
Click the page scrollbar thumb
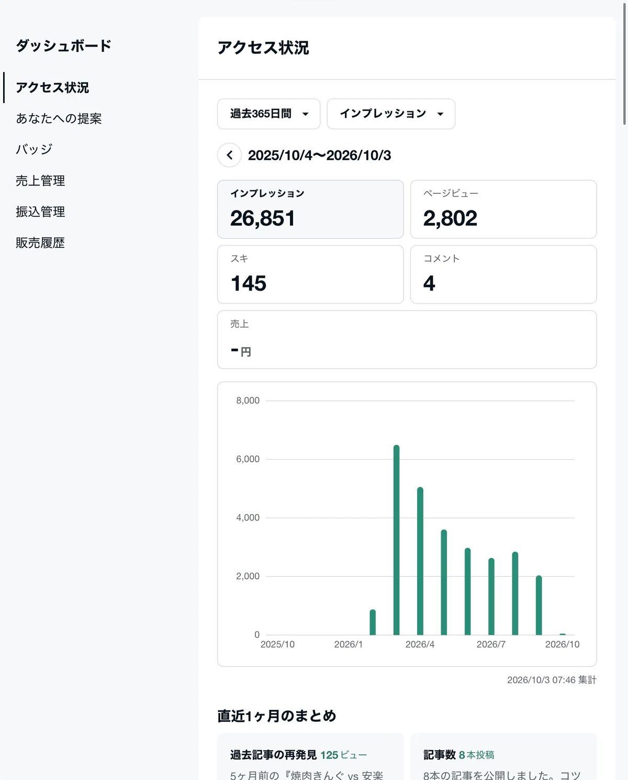point(624,63)
